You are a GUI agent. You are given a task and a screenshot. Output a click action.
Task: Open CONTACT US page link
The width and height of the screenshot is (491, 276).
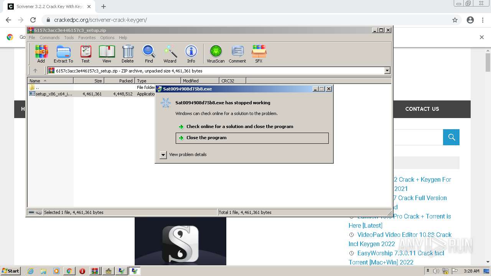422,109
